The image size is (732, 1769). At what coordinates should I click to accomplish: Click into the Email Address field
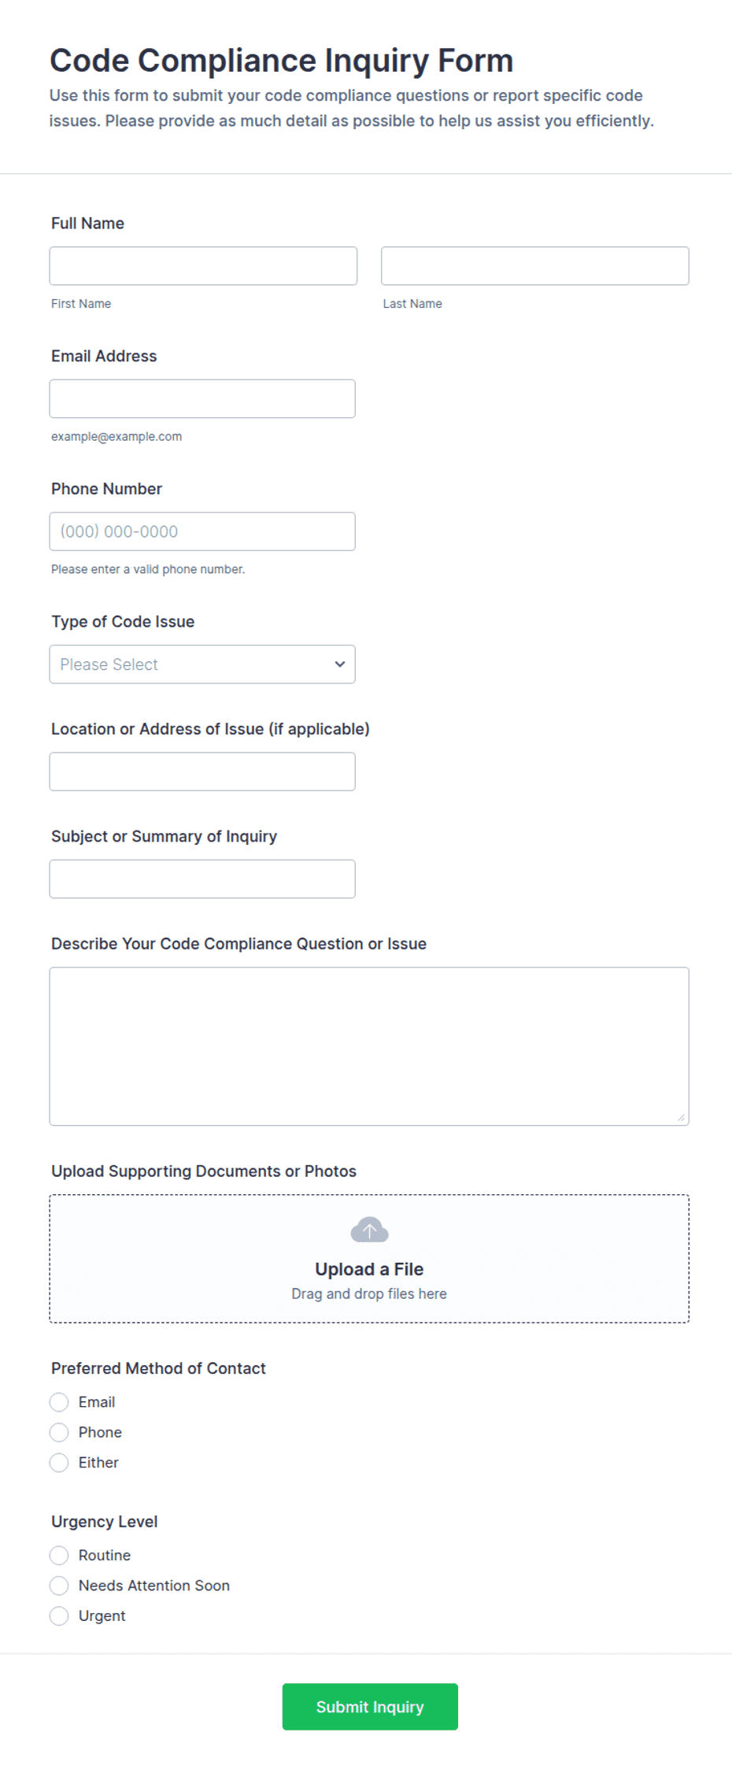pyautogui.click(x=202, y=399)
